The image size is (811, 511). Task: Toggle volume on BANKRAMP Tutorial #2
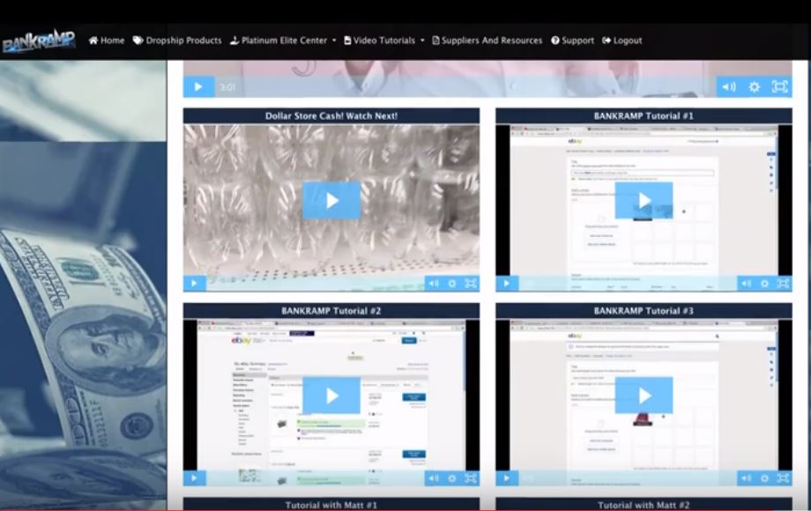[434, 478]
